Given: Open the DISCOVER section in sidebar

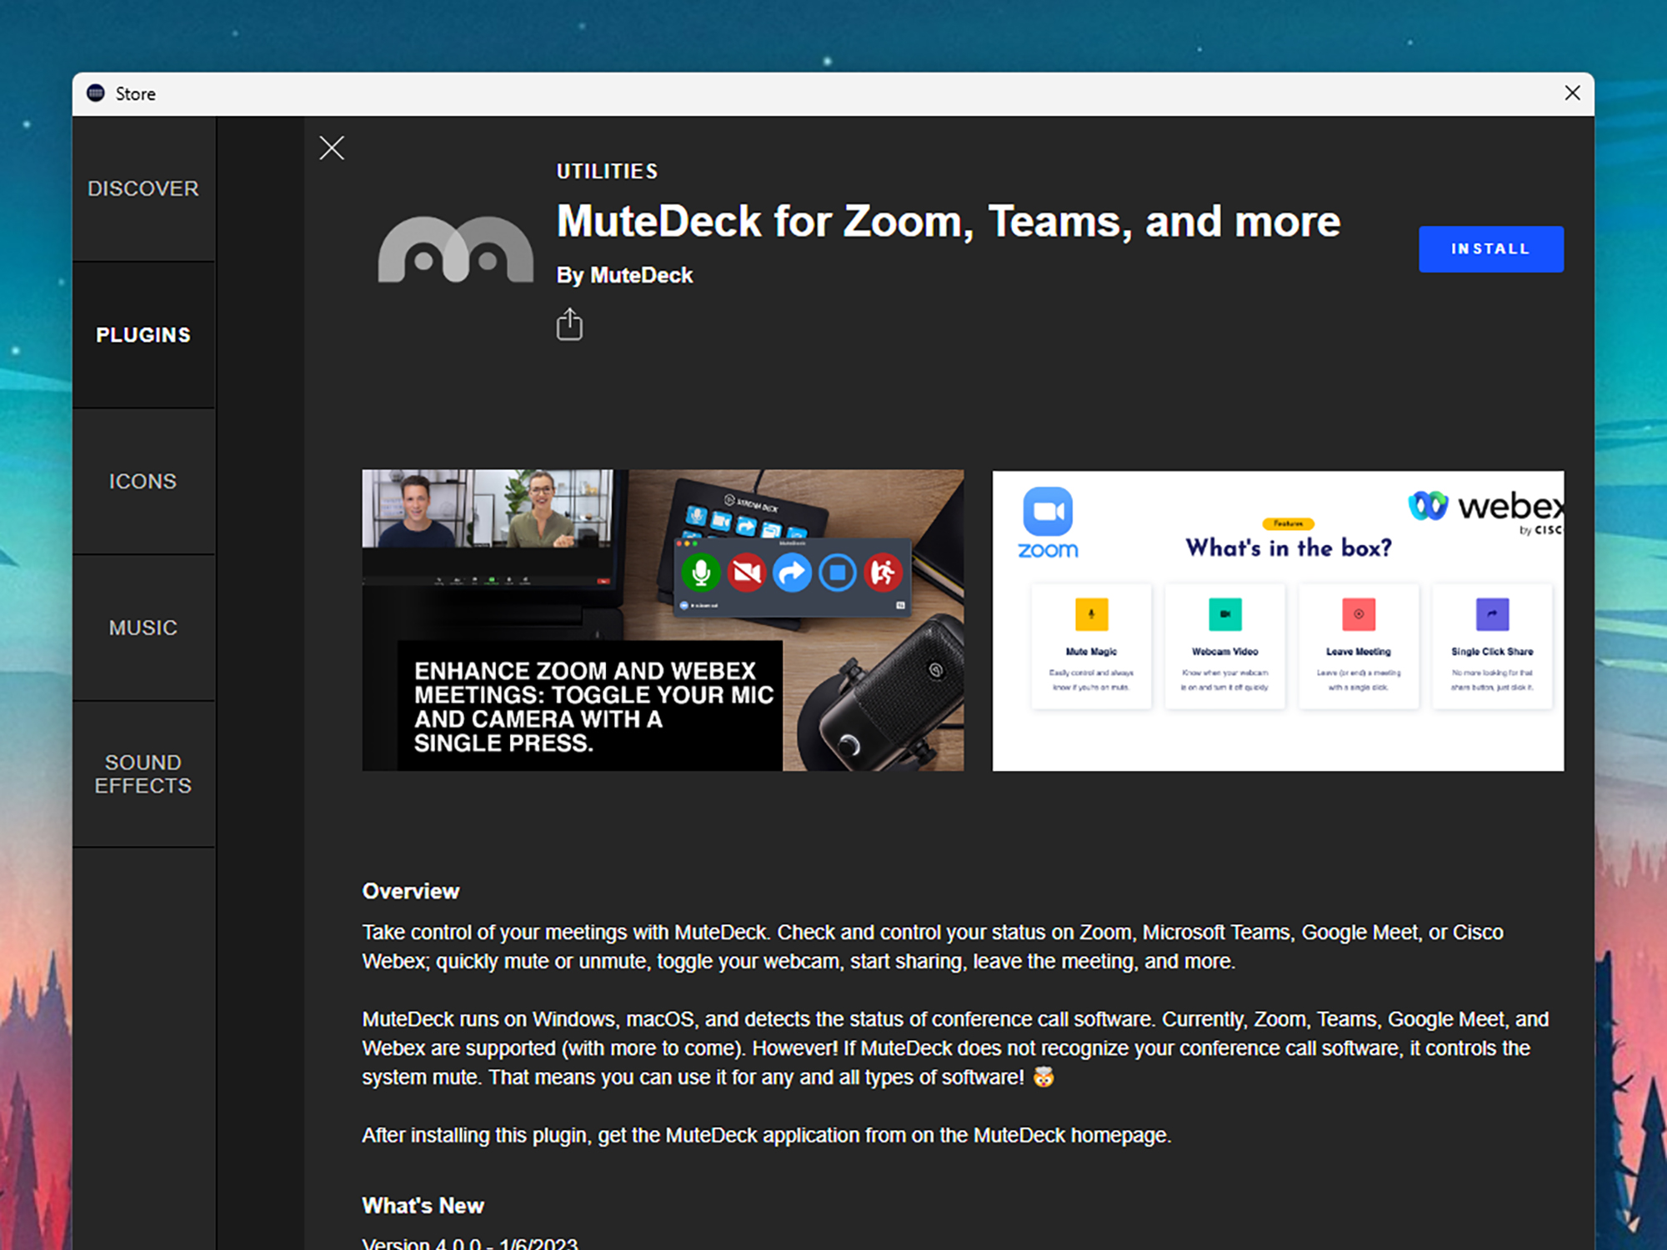Looking at the screenshot, I should pyautogui.click(x=143, y=189).
